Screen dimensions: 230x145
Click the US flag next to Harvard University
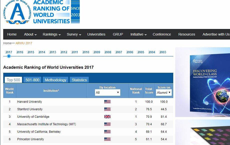click(x=107, y=102)
